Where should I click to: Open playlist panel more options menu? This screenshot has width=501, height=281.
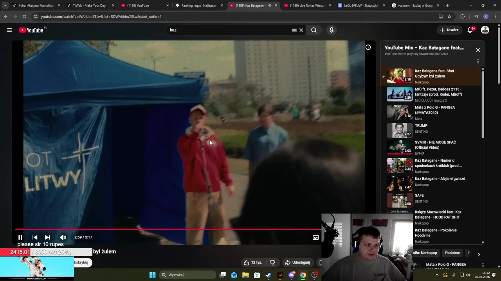[478, 61]
